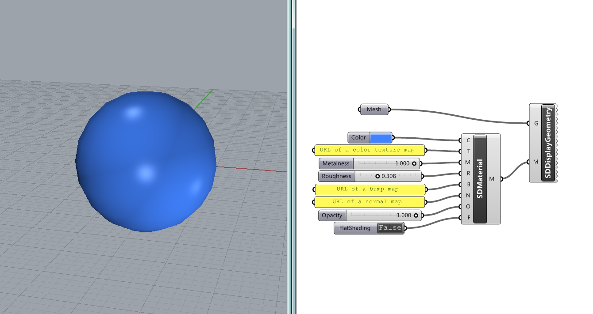Select the 'URL of a normal map' panel
593x314 pixels.
coord(370,202)
